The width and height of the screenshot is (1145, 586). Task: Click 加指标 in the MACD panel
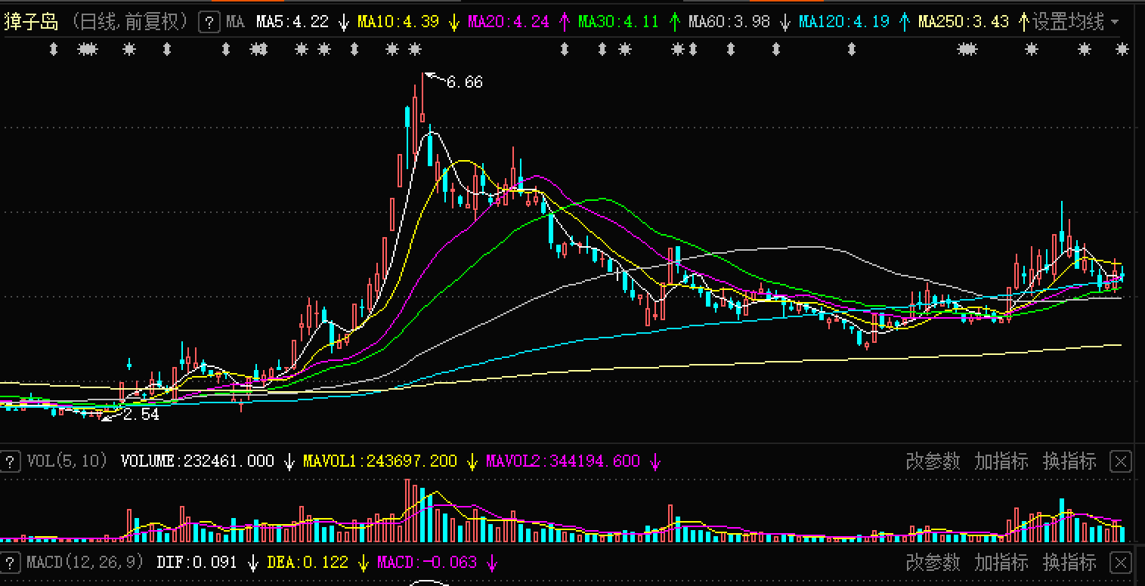coord(1001,563)
